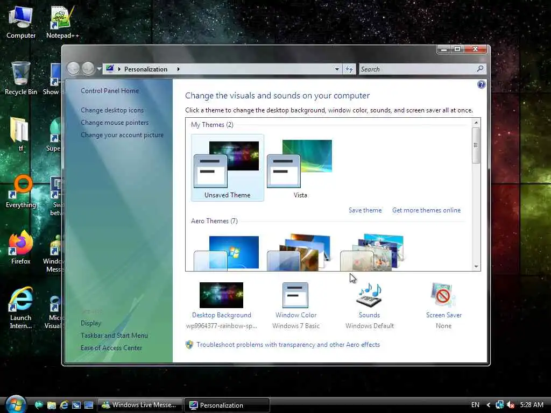This screenshot has width=551, height=413.
Task: Expand the address bar history dropdown
Action: click(x=337, y=69)
